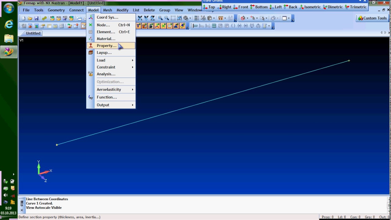Click the Zoom In magnifier icon
Image resolution: width=391 pixels, height=220 pixels.
[160, 18]
